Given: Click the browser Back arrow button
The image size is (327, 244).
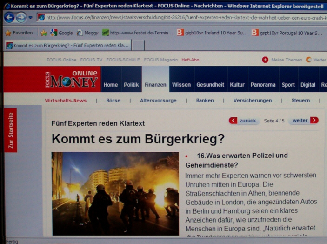Looking at the screenshot, I should point(9,18).
